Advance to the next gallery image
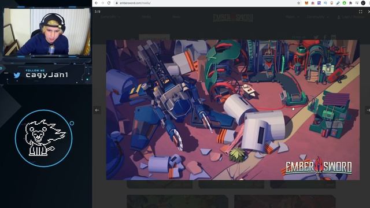370x208 pixels. (x=368, y=110)
